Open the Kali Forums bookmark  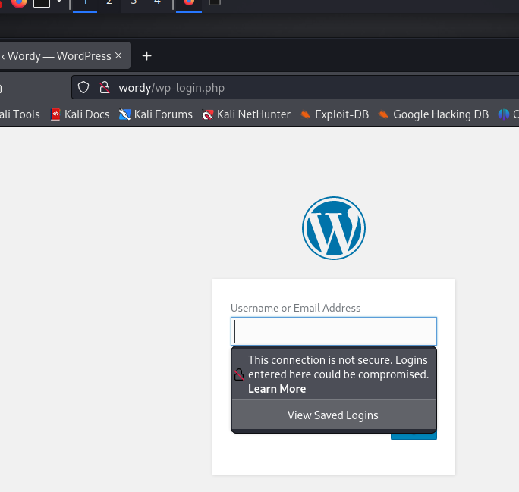156,114
